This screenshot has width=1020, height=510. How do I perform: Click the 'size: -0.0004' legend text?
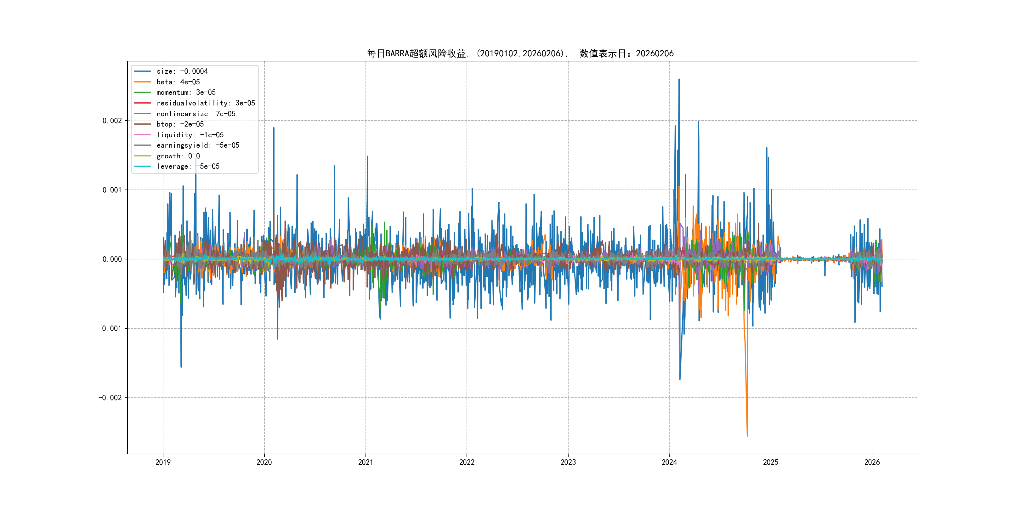(x=182, y=71)
